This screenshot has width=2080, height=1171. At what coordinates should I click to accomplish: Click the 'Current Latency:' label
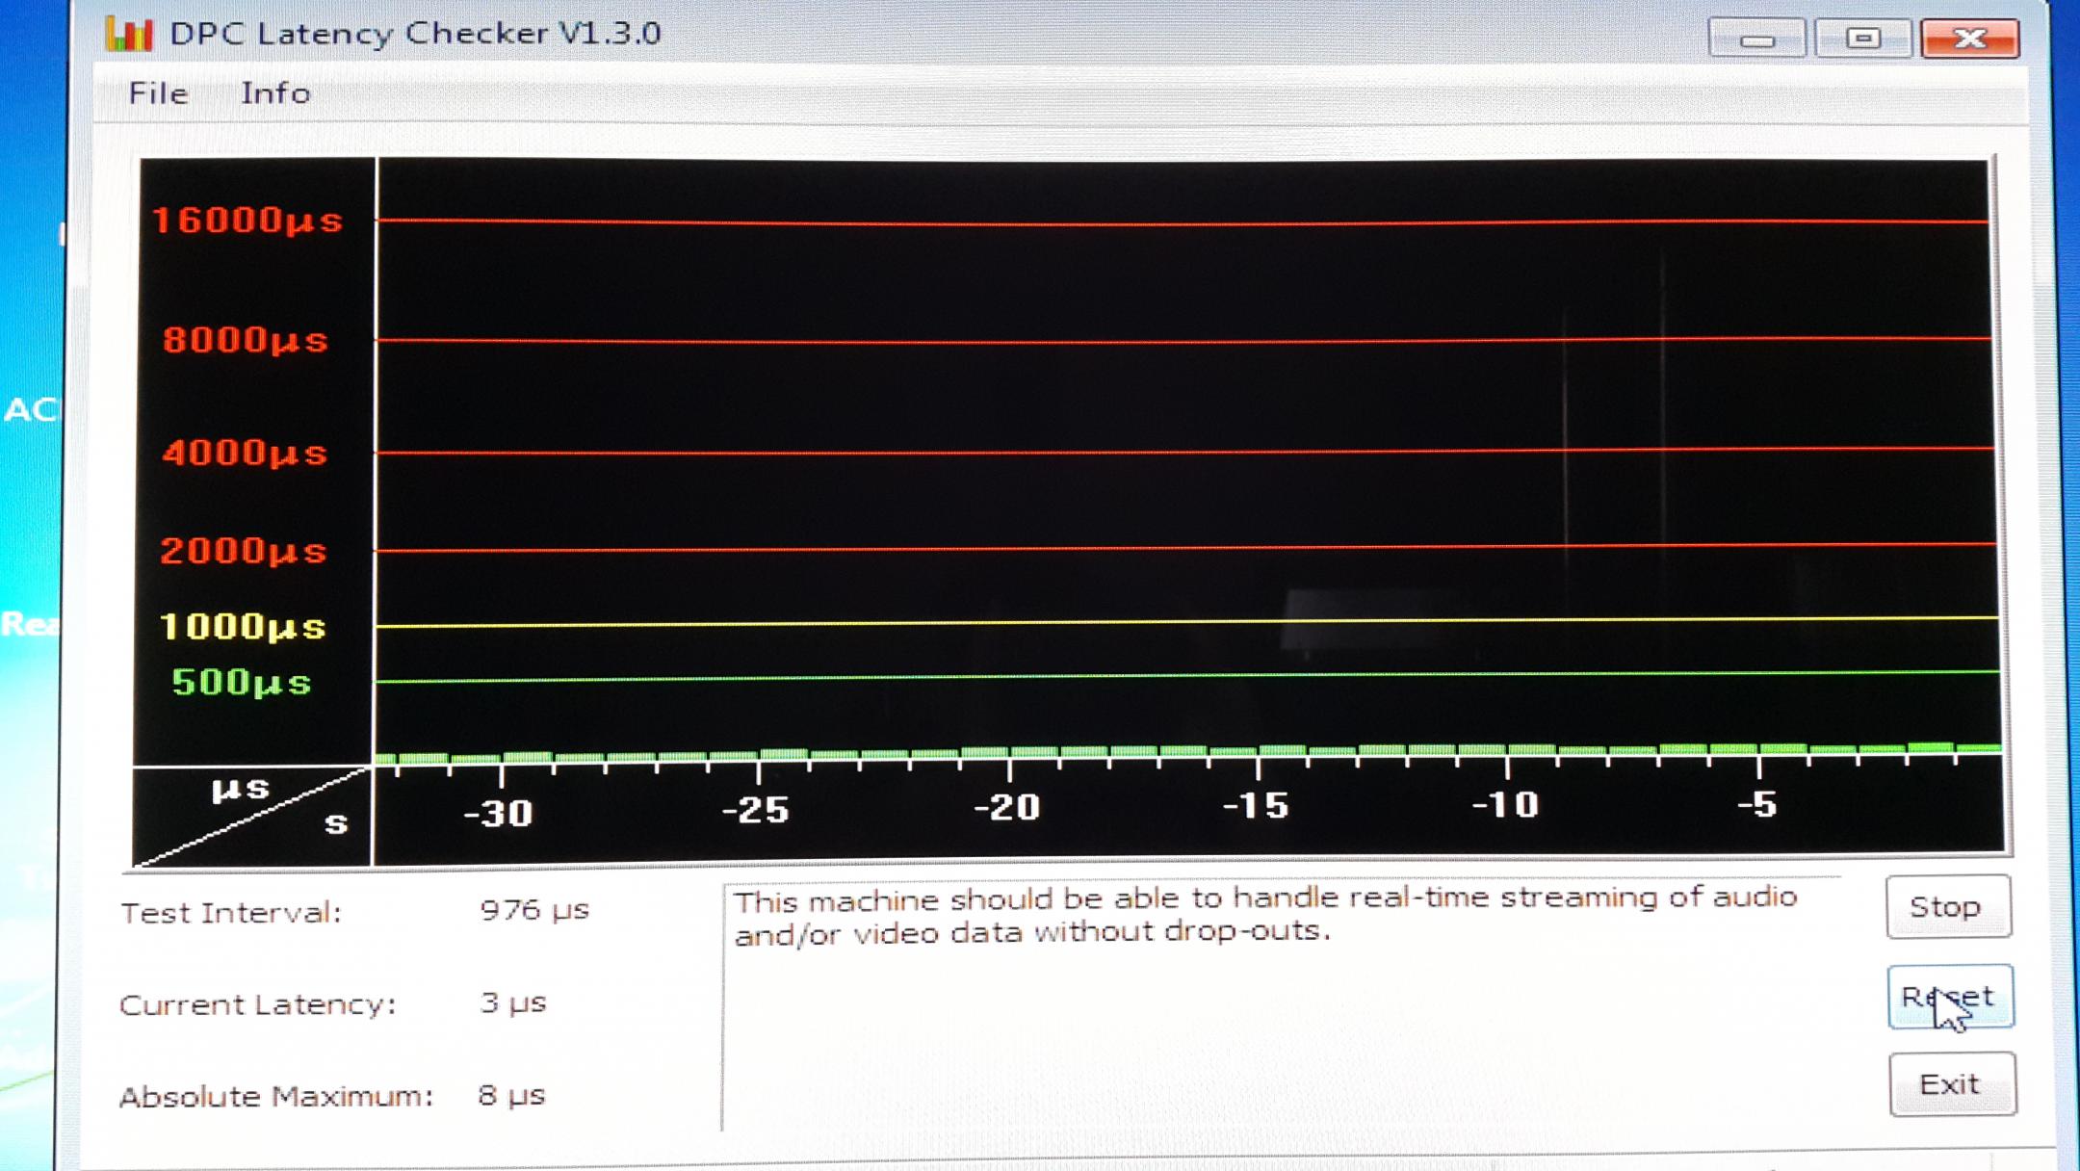258,1004
